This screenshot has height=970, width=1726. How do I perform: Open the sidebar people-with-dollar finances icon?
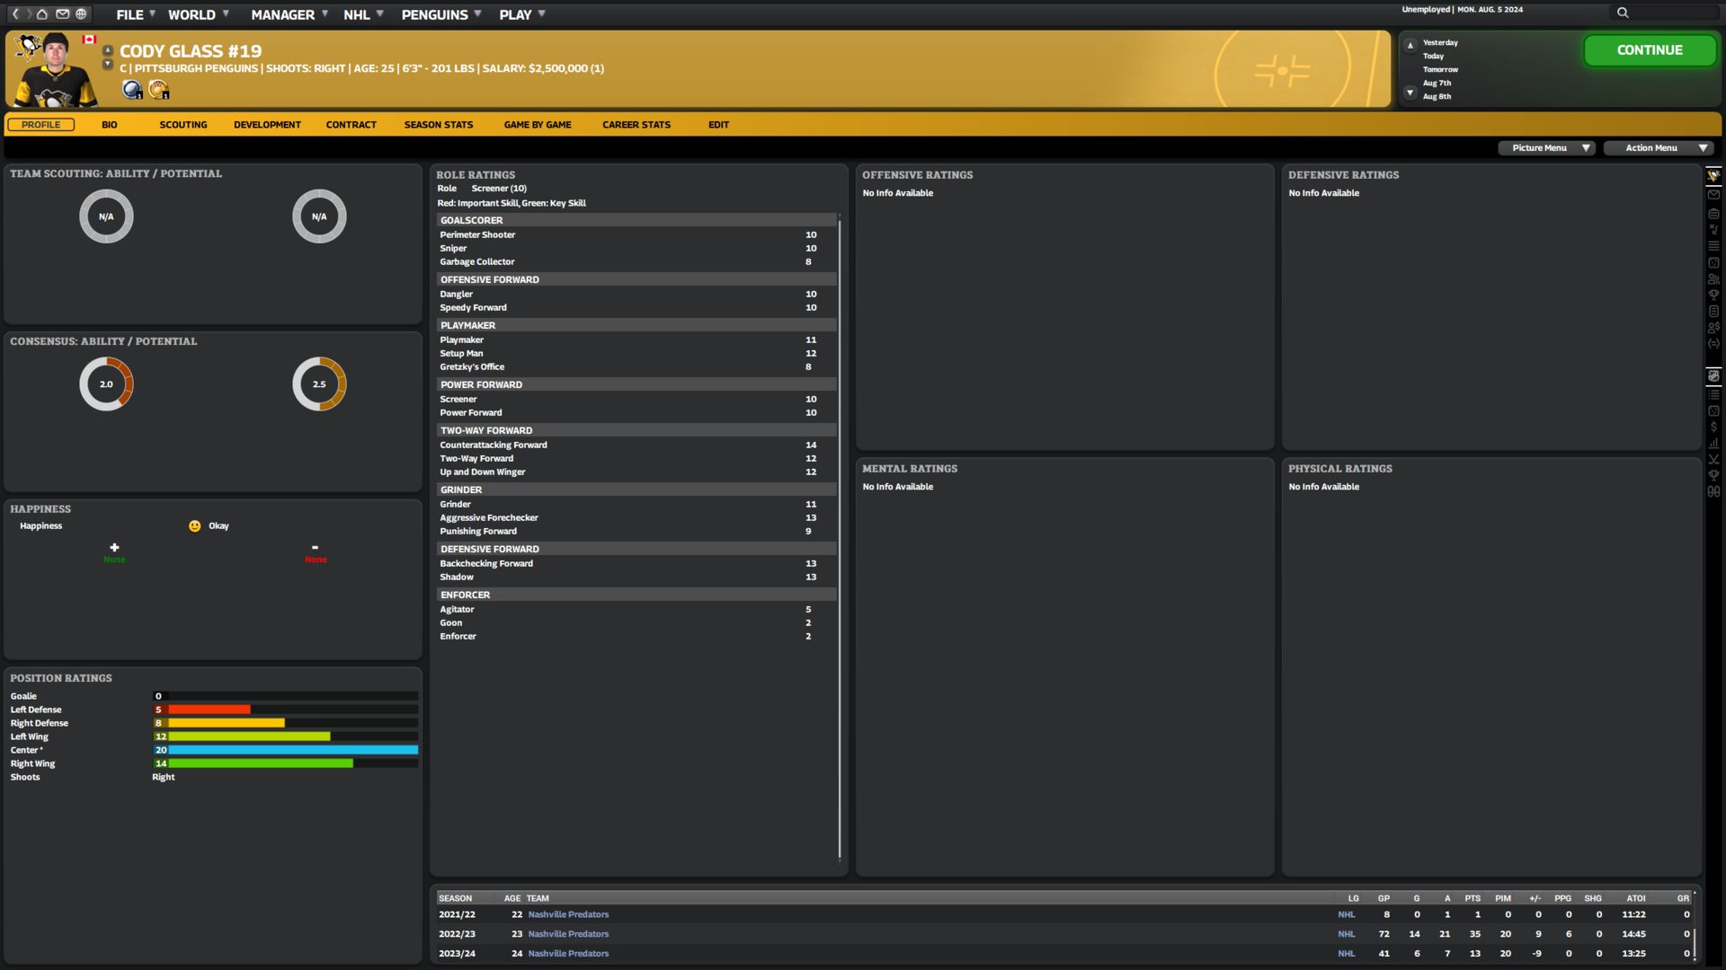1713,328
